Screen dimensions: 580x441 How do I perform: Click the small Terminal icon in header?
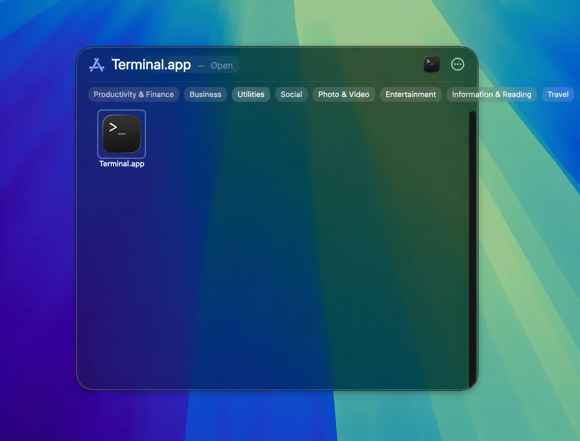(431, 64)
